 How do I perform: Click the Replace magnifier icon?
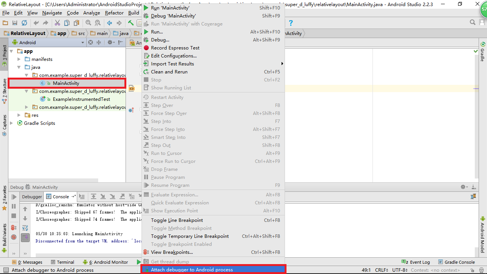coord(98,23)
